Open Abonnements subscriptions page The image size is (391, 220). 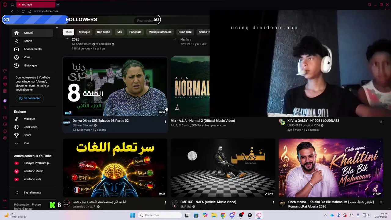[32, 49]
